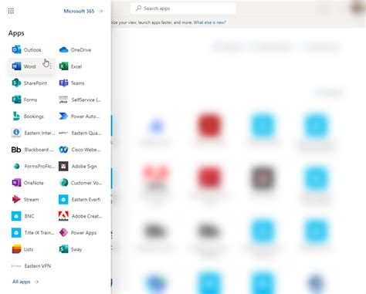This screenshot has height=294, width=366.
Task: Open Title IX Training app
Action: (x=33, y=233)
